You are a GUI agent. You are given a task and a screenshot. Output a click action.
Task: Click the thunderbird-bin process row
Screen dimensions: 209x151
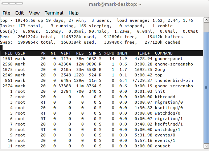pos(102,80)
